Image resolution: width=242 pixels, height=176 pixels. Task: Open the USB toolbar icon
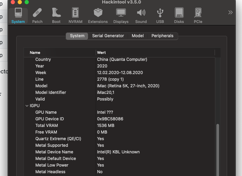coord(160,16)
